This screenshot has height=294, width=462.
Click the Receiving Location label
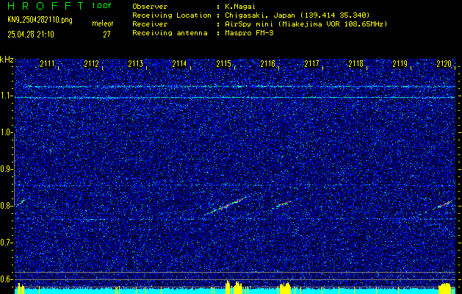172,15
